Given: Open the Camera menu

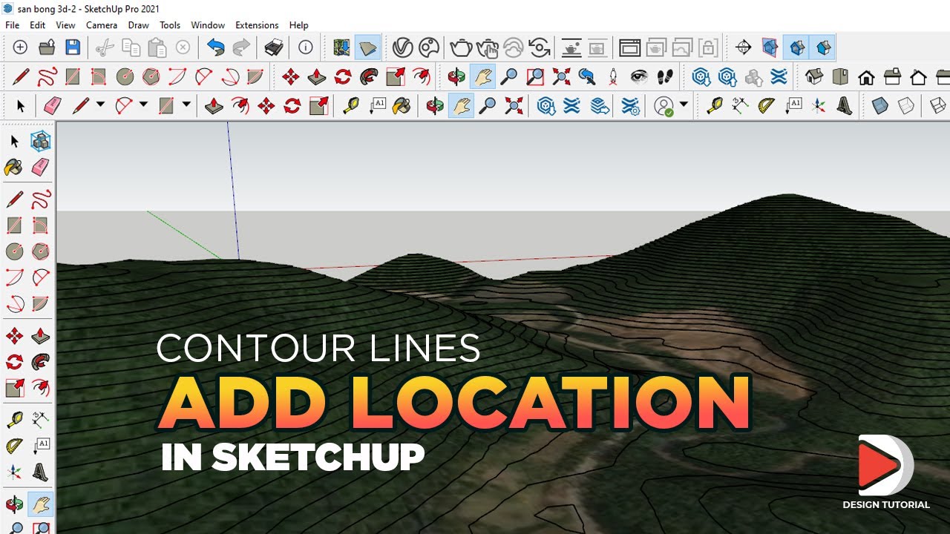Looking at the screenshot, I should point(102,24).
